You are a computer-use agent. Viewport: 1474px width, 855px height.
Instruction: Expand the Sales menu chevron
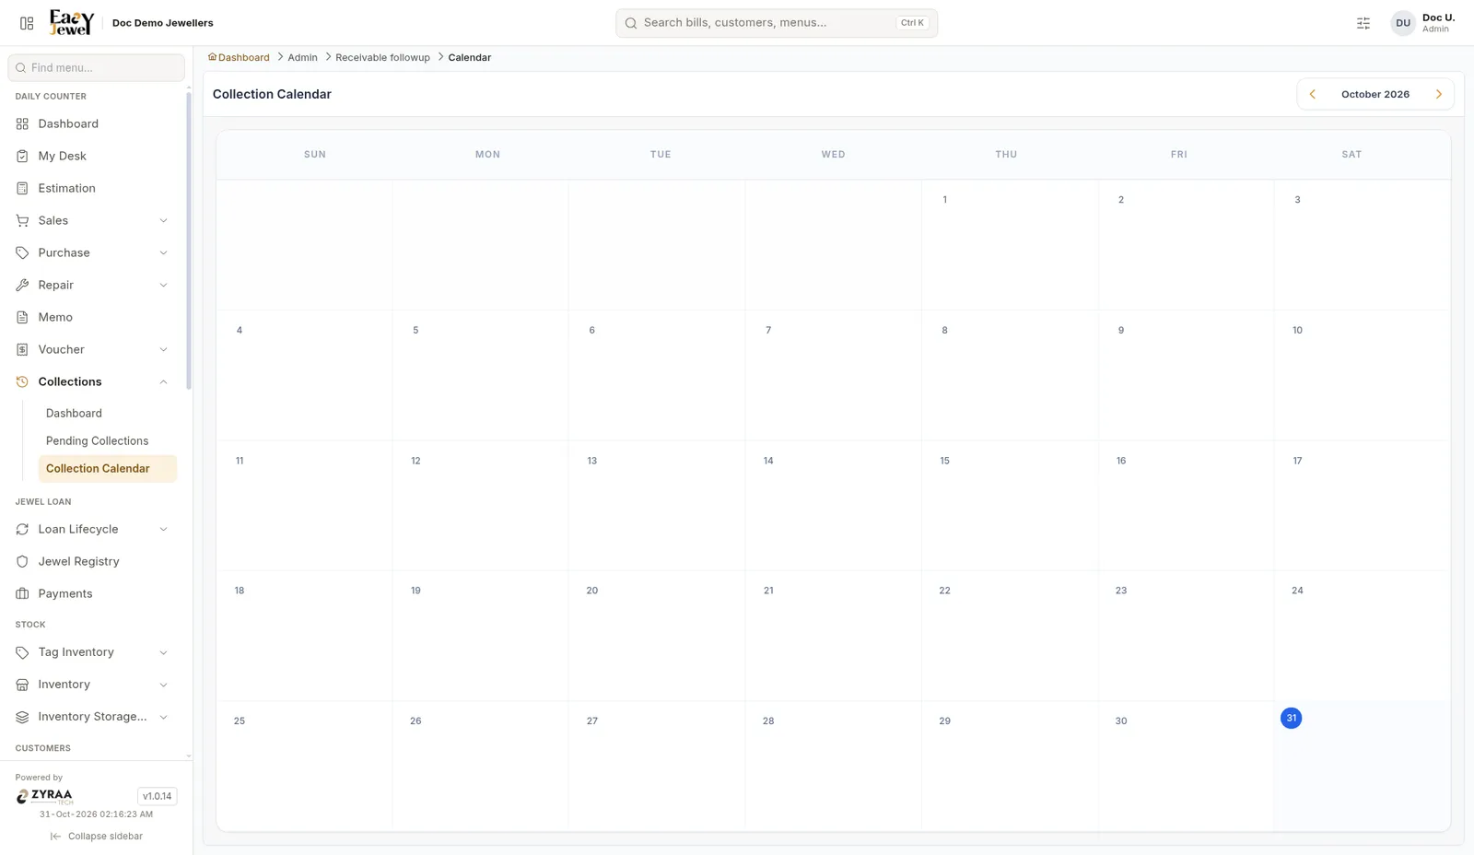[x=163, y=220]
